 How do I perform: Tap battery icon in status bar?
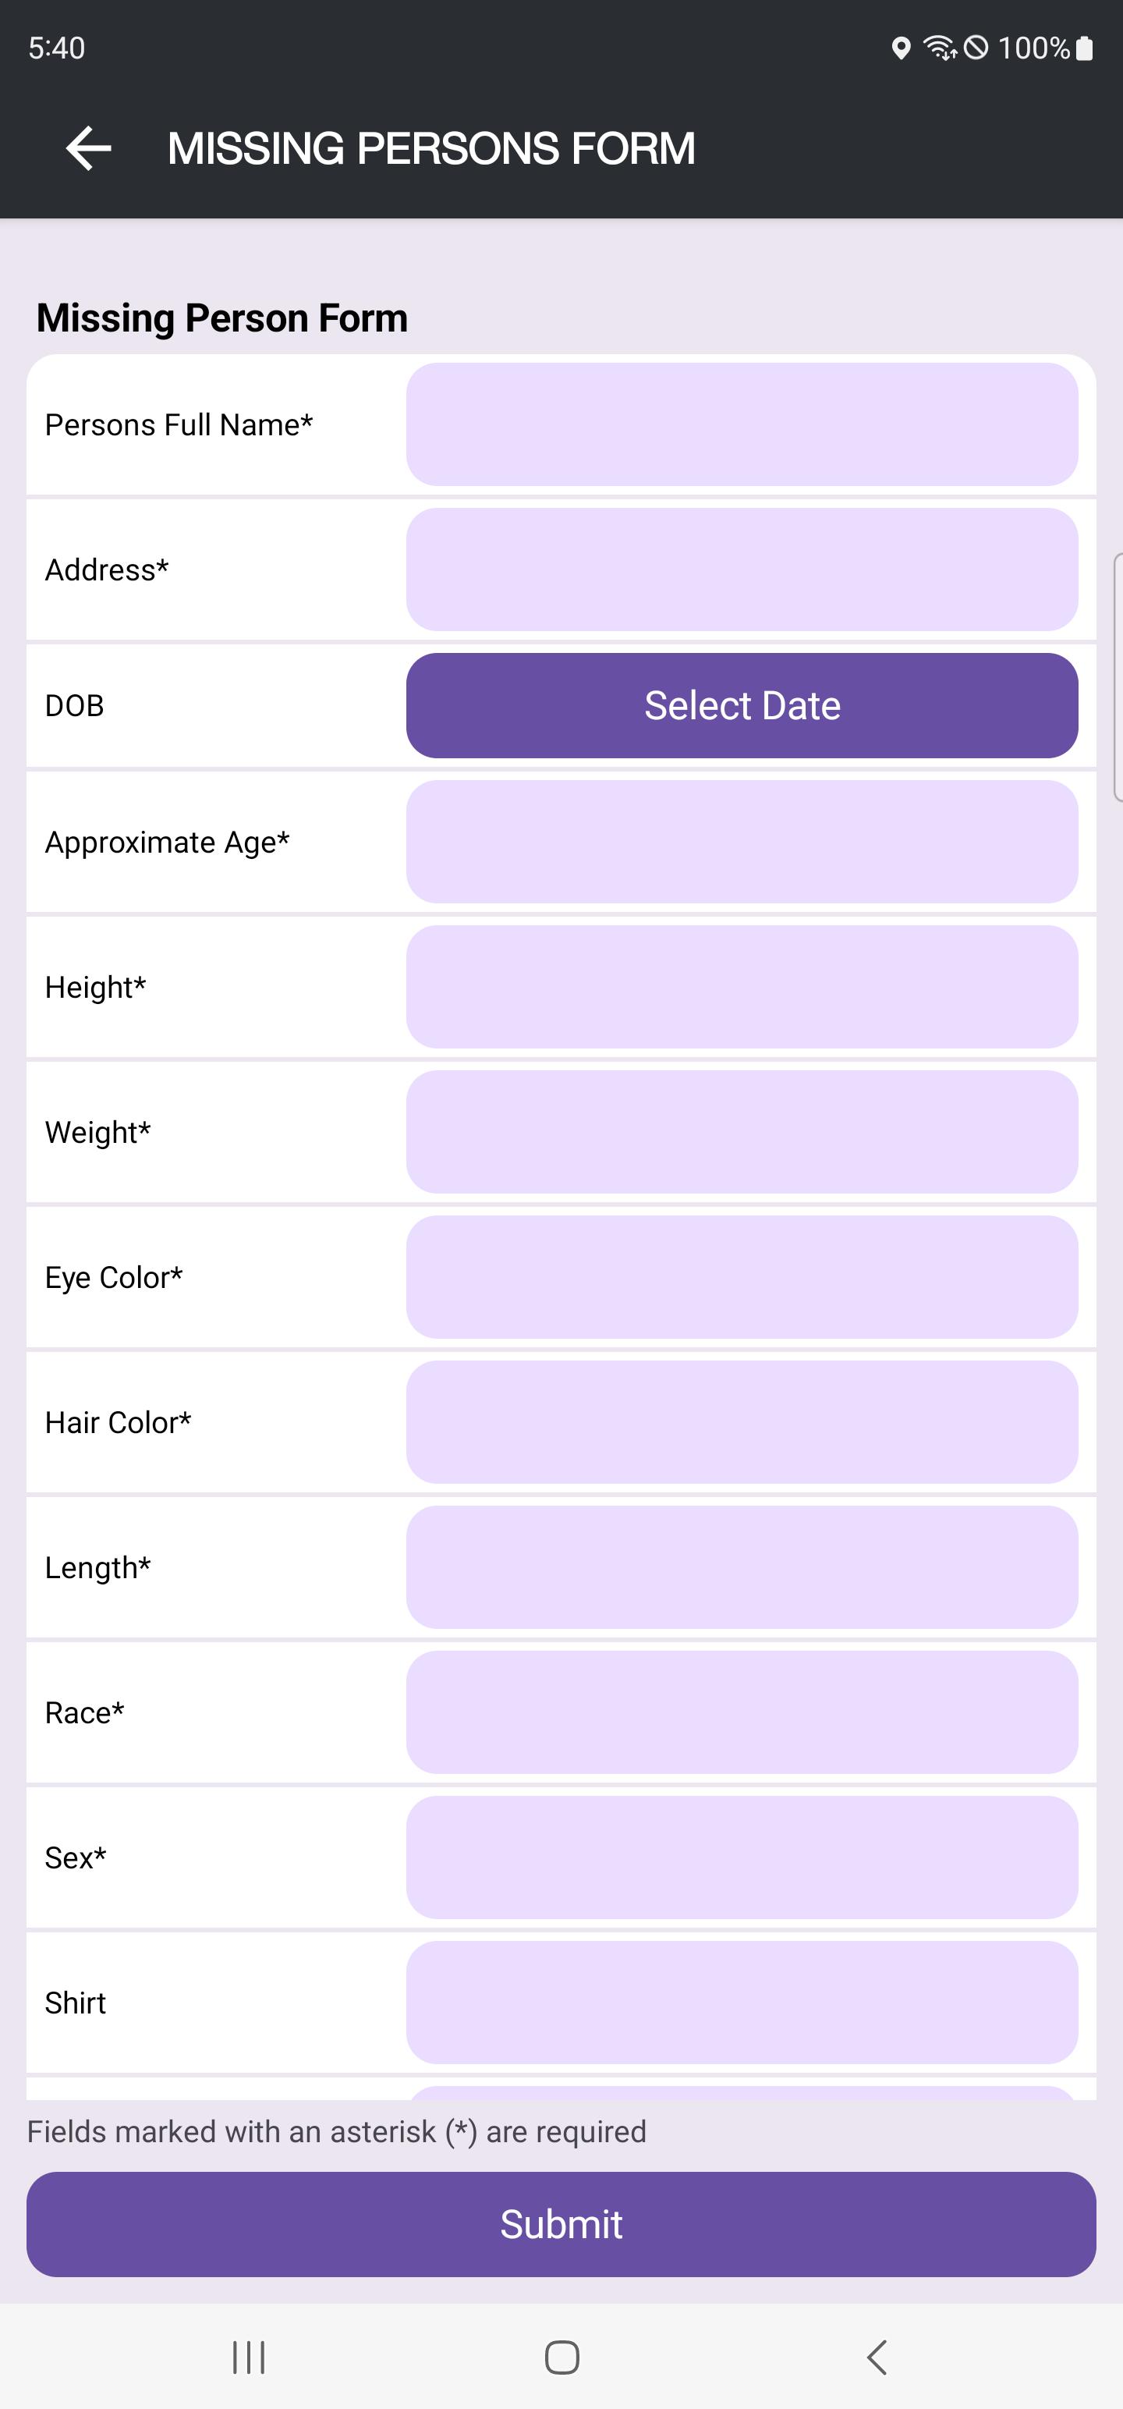pyautogui.click(x=1084, y=48)
